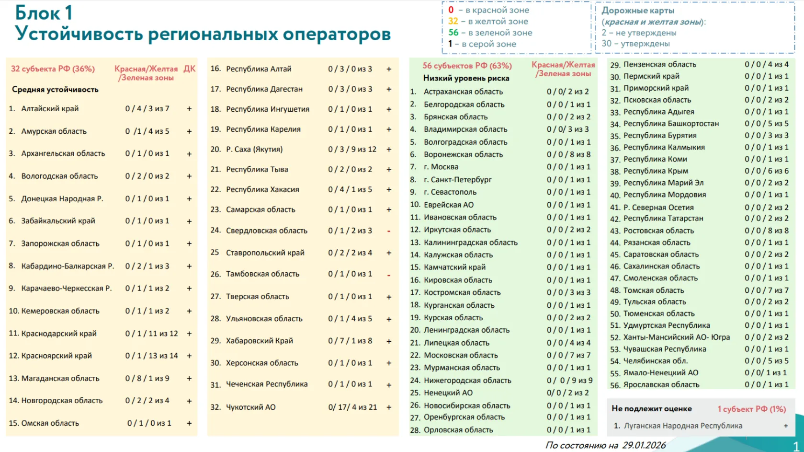
Task: Click the plus next to Луганская Народная Республика
Action: click(x=785, y=426)
